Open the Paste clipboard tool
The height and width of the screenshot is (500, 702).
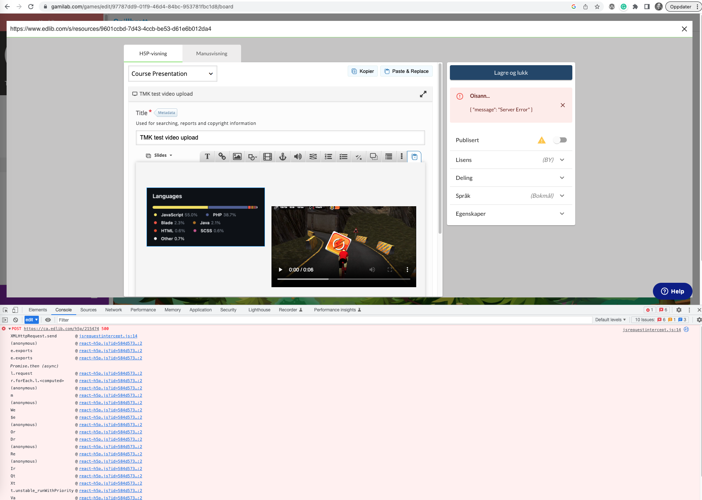pos(414,157)
